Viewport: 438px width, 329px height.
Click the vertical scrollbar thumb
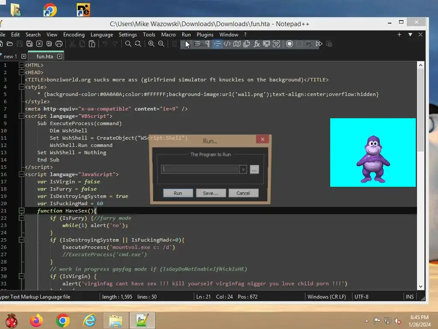[x=420, y=111]
